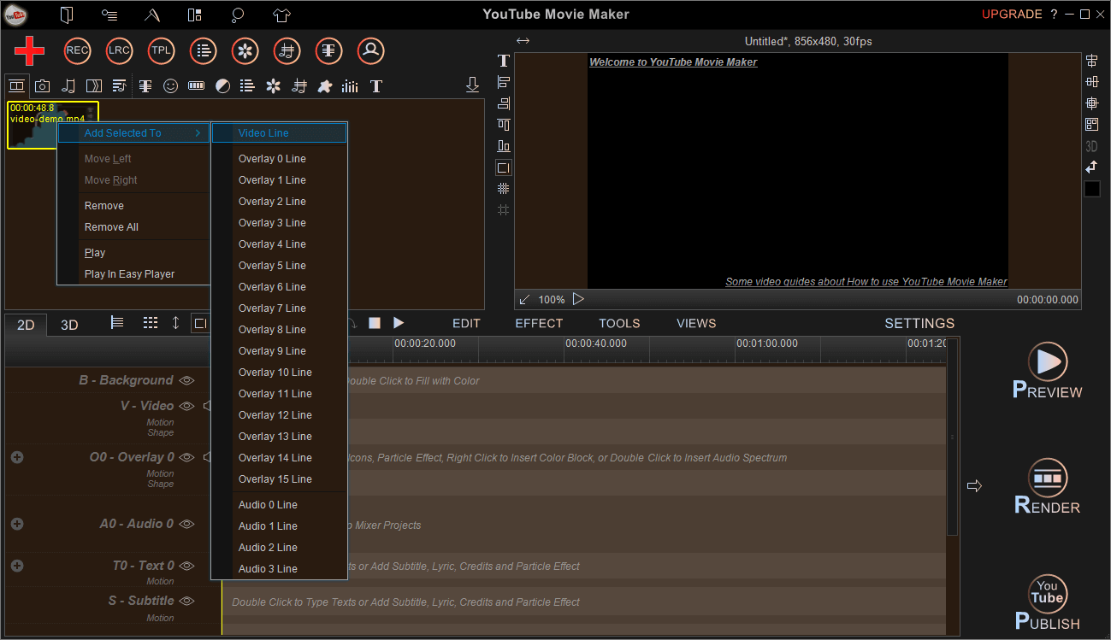This screenshot has height=640, width=1111.
Task: Choose Video Line in submenu
Action: click(280, 133)
